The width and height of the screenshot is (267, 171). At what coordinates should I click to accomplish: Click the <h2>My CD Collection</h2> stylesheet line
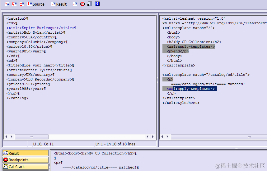(x=194, y=42)
